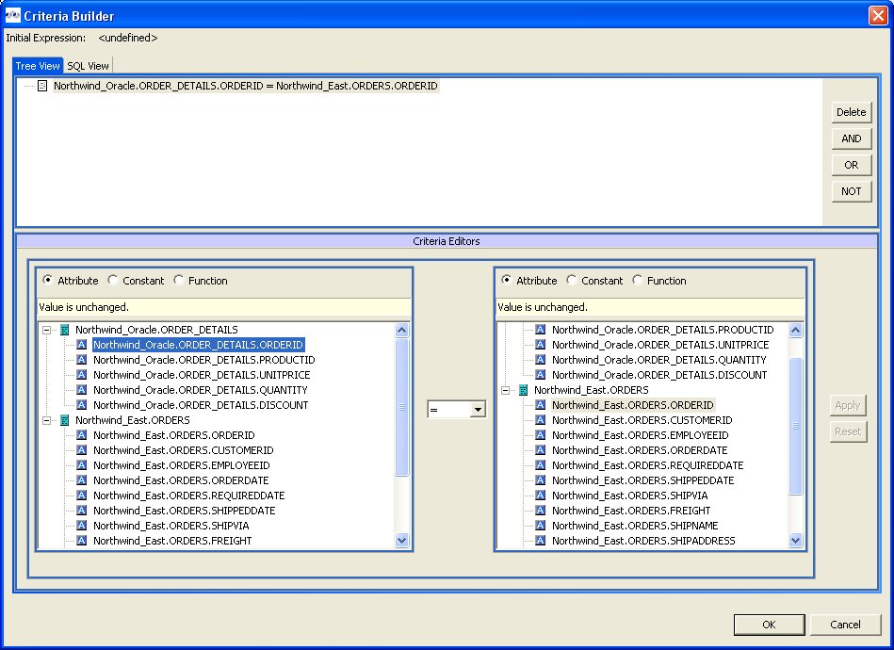Open the comparison operator dropdown

pos(478,410)
